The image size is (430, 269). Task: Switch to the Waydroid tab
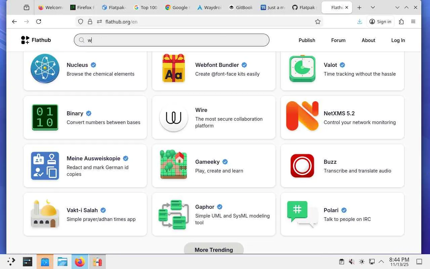click(209, 7)
